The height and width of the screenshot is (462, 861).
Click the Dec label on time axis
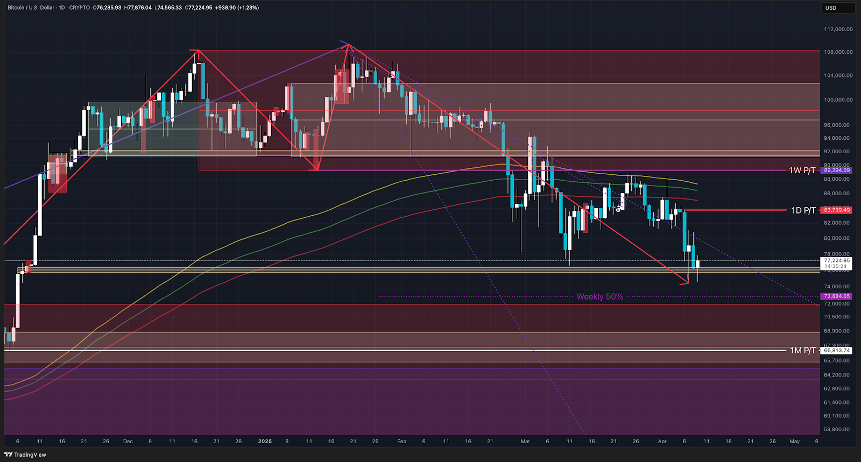tap(128, 442)
